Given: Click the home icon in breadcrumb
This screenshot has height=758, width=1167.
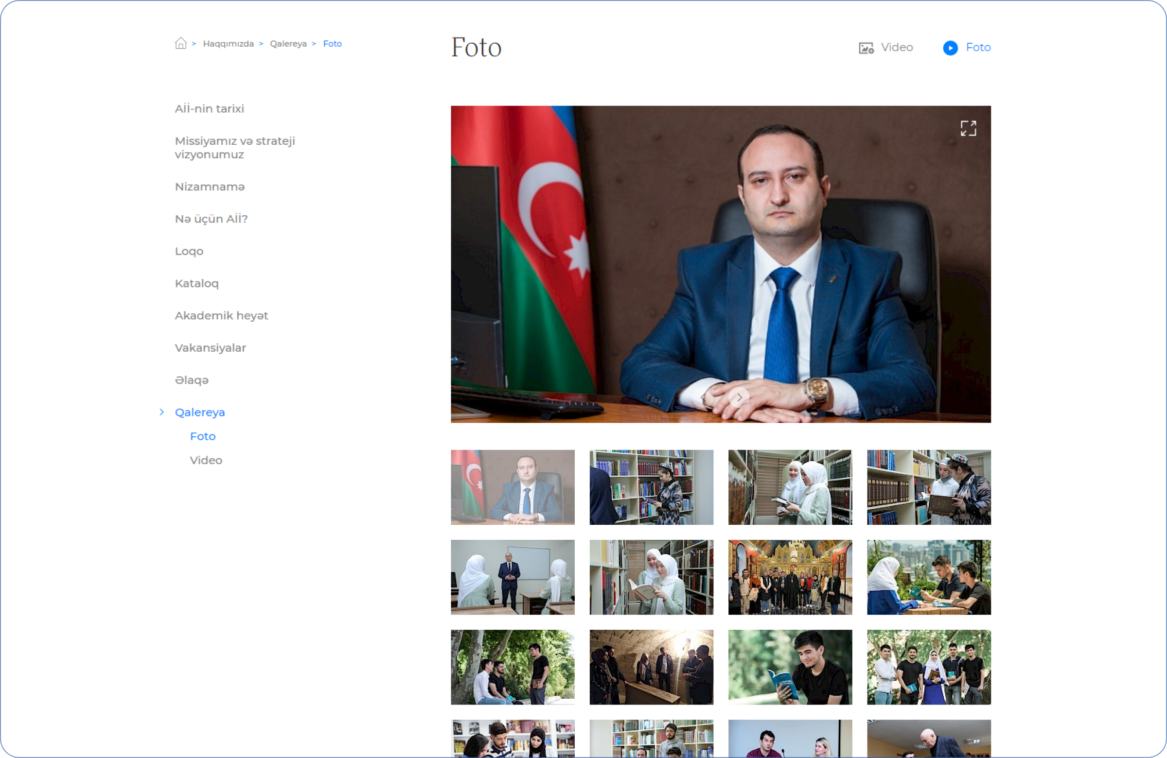Looking at the screenshot, I should (181, 43).
